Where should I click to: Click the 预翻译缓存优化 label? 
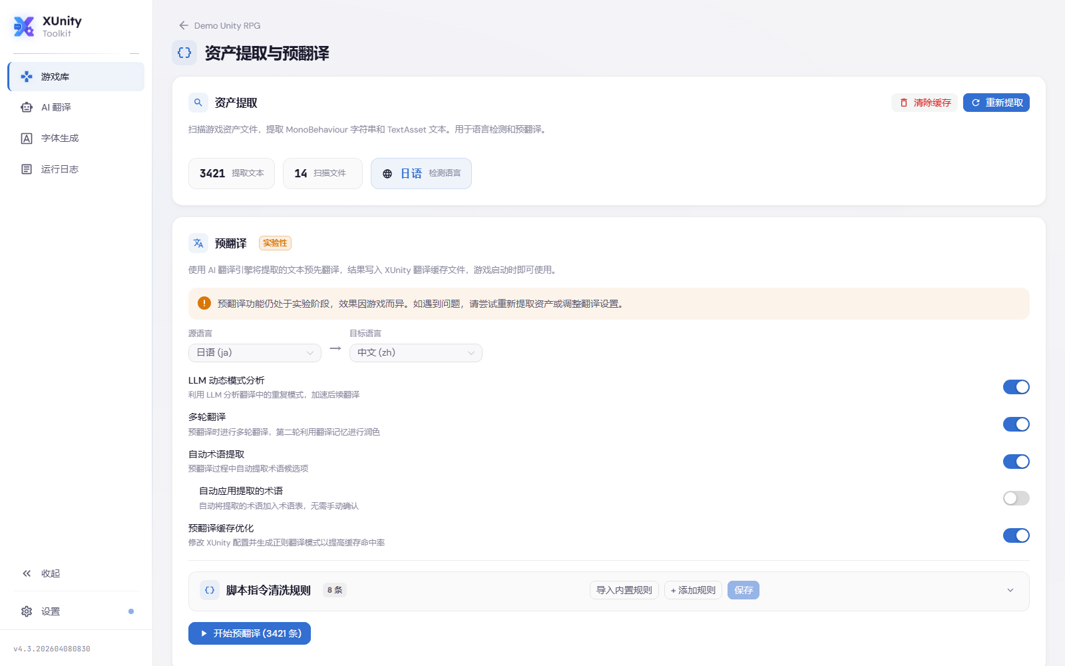221,528
